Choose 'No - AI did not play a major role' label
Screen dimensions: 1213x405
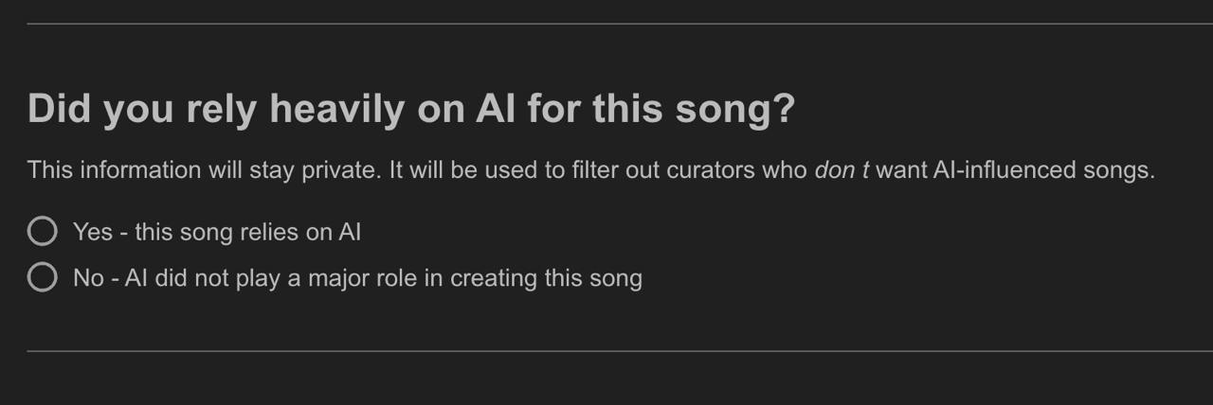point(357,278)
